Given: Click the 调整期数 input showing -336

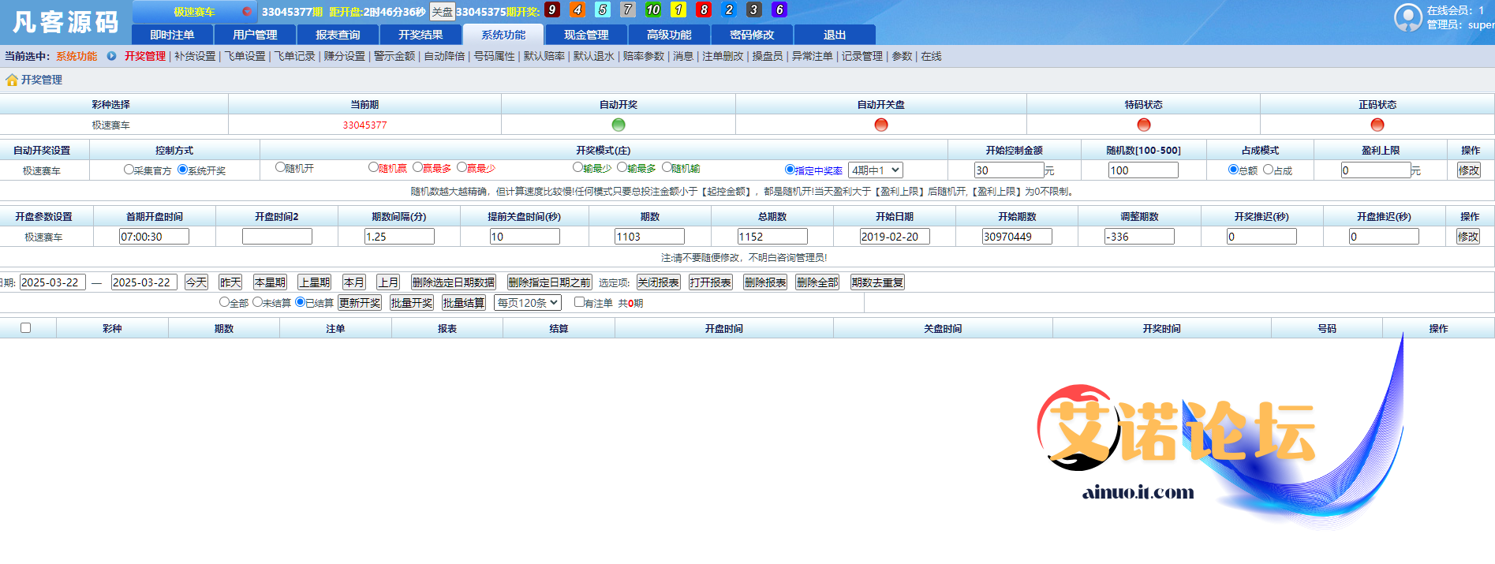Looking at the screenshot, I should [1139, 236].
